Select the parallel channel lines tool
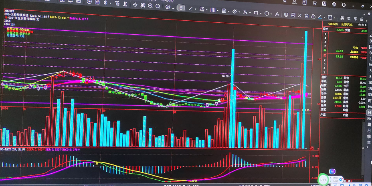Image resolution: width=372 pixels, height=186 pixels. coord(235,11)
